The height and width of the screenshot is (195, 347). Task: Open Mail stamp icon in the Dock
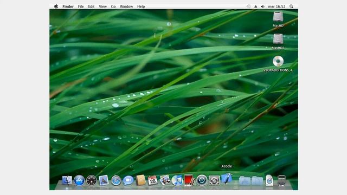coord(104,180)
